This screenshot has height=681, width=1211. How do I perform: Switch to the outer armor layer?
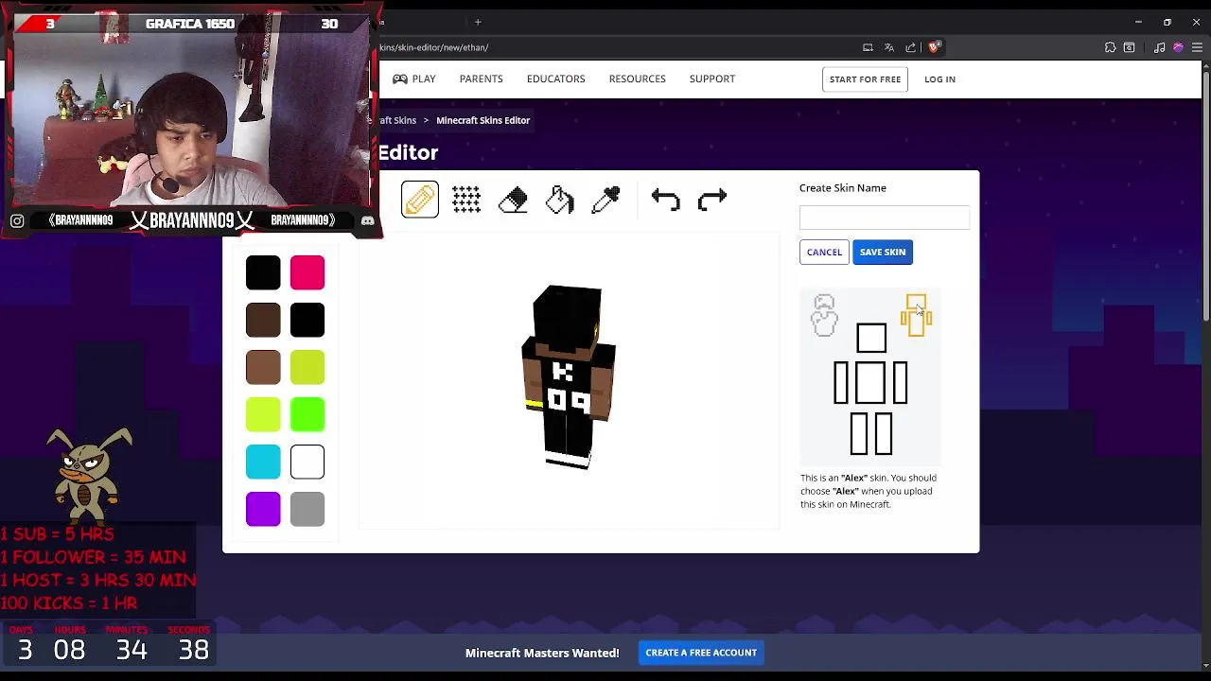[x=824, y=315]
